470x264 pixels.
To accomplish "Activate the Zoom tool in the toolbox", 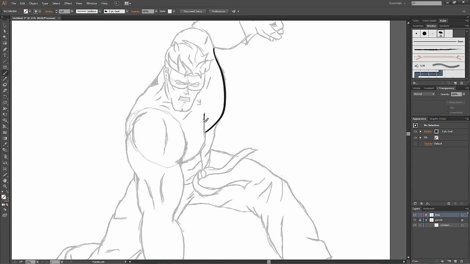I will (5, 186).
